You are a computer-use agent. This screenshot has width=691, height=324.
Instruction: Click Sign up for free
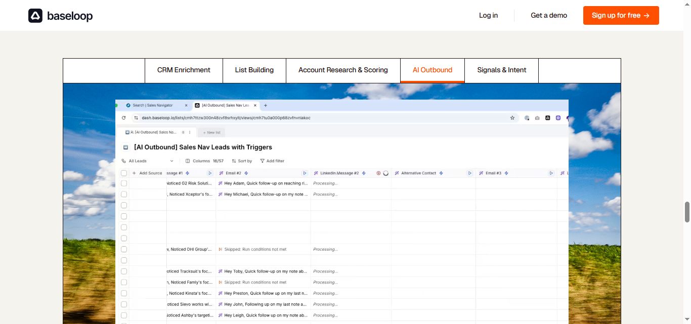click(x=621, y=15)
